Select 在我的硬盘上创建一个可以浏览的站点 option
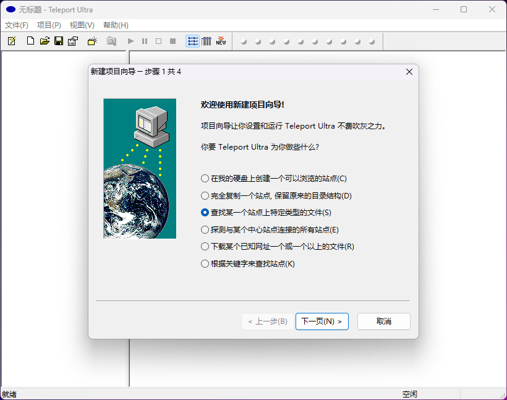 pyautogui.click(x=205, y=179)
